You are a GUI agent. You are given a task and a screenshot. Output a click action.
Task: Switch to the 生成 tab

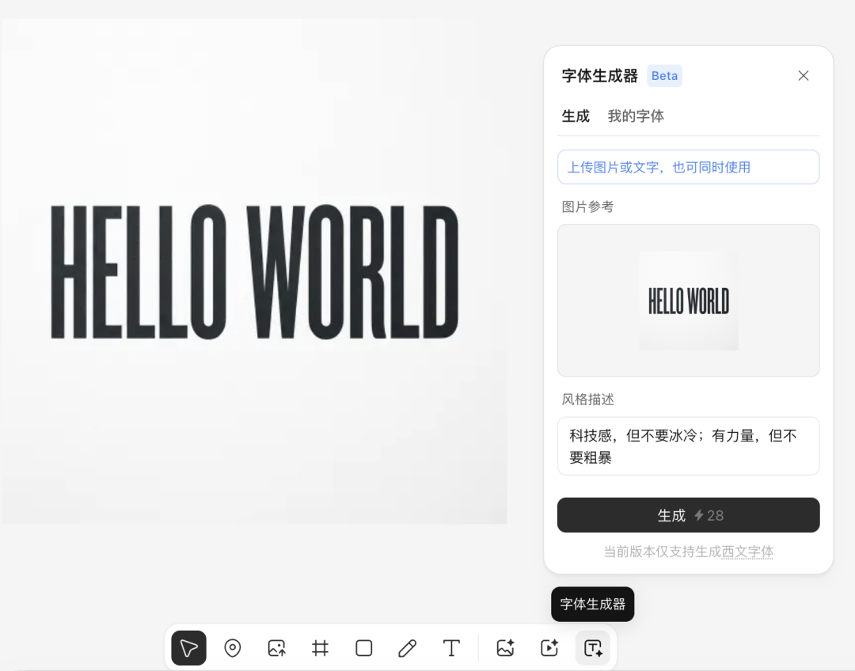(576, 116)
